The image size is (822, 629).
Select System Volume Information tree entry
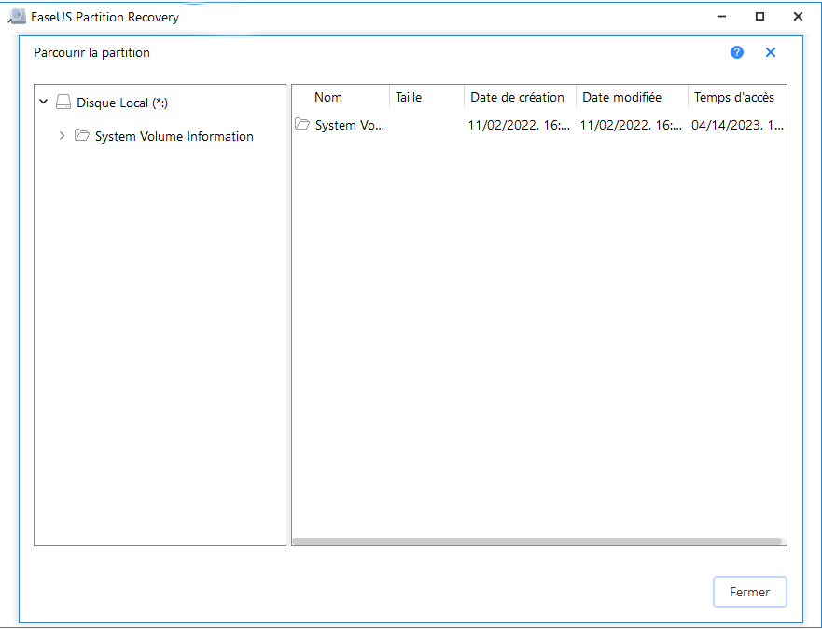click(174, 136)
